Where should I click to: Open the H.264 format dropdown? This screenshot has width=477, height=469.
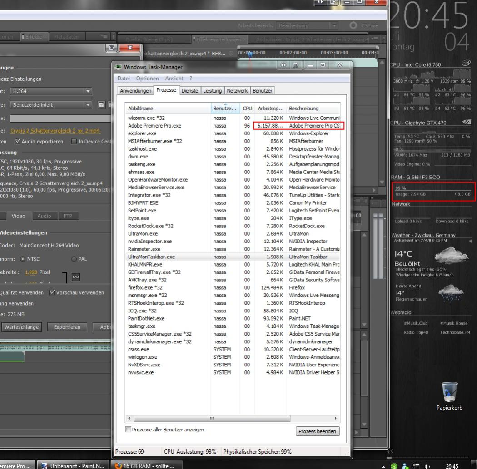[51, 91]
